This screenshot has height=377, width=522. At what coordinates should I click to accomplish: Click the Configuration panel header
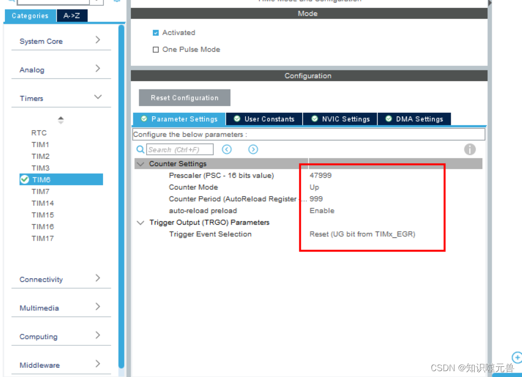pyautogui.click(x=309, y=76)
